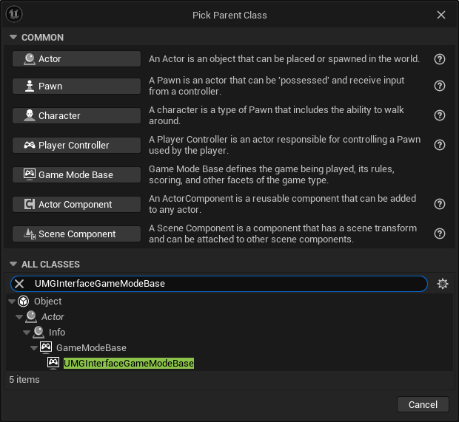Open help for Actor Component class
Screen dimensions: 459x422
click(x=440, y=204)
